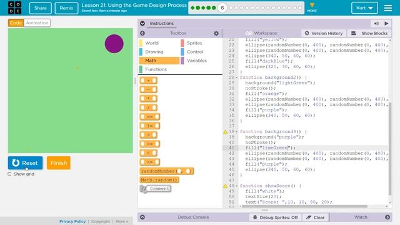Mute instructions audio speaker icon
400x225 pixels.
[376, 24]
